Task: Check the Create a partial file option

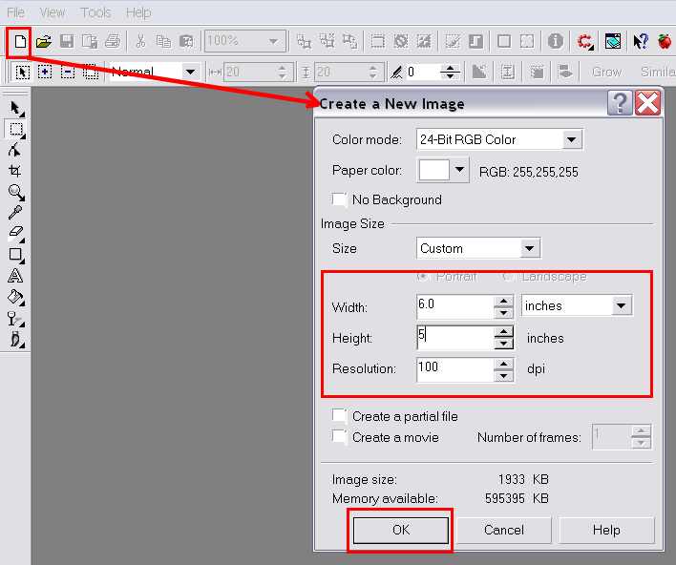Action: pyautogui.click(x=339, y=416)
